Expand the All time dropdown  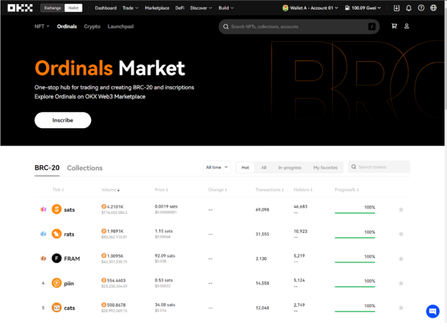217,167
